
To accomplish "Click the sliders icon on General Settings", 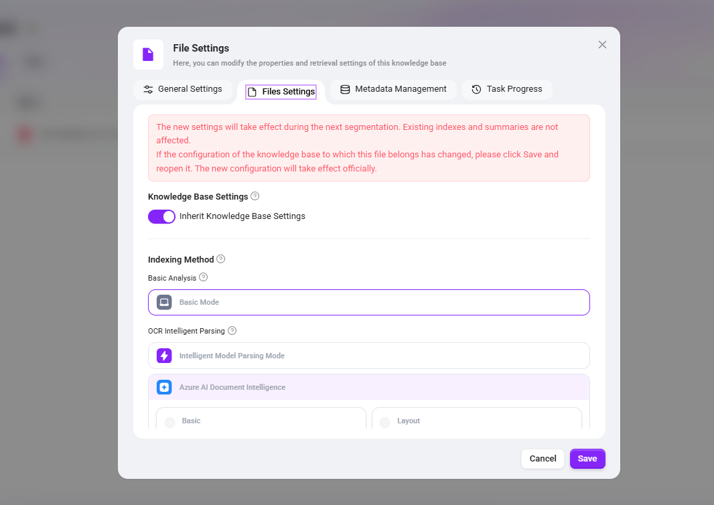I will click(x=149, y=89).
